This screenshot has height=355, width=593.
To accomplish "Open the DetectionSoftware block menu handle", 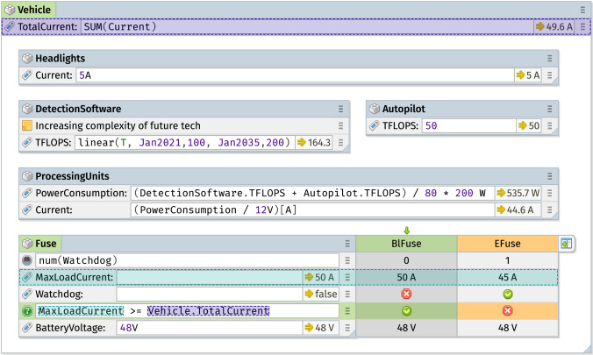I will [x=340, y=109].
